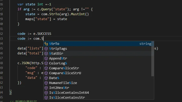Pick the StatDir completion entry
The image size is (182, 102).
(x=97, y=53)
